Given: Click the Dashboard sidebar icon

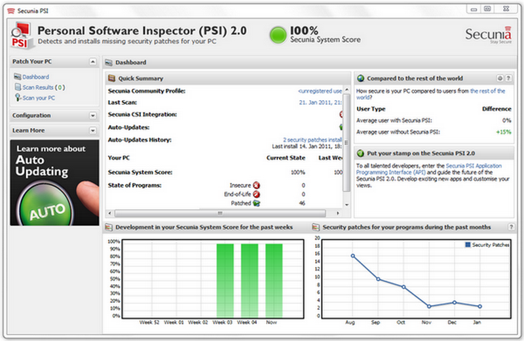Looking at the screenshot, I should pyautogui.click(x=18, y=77).
